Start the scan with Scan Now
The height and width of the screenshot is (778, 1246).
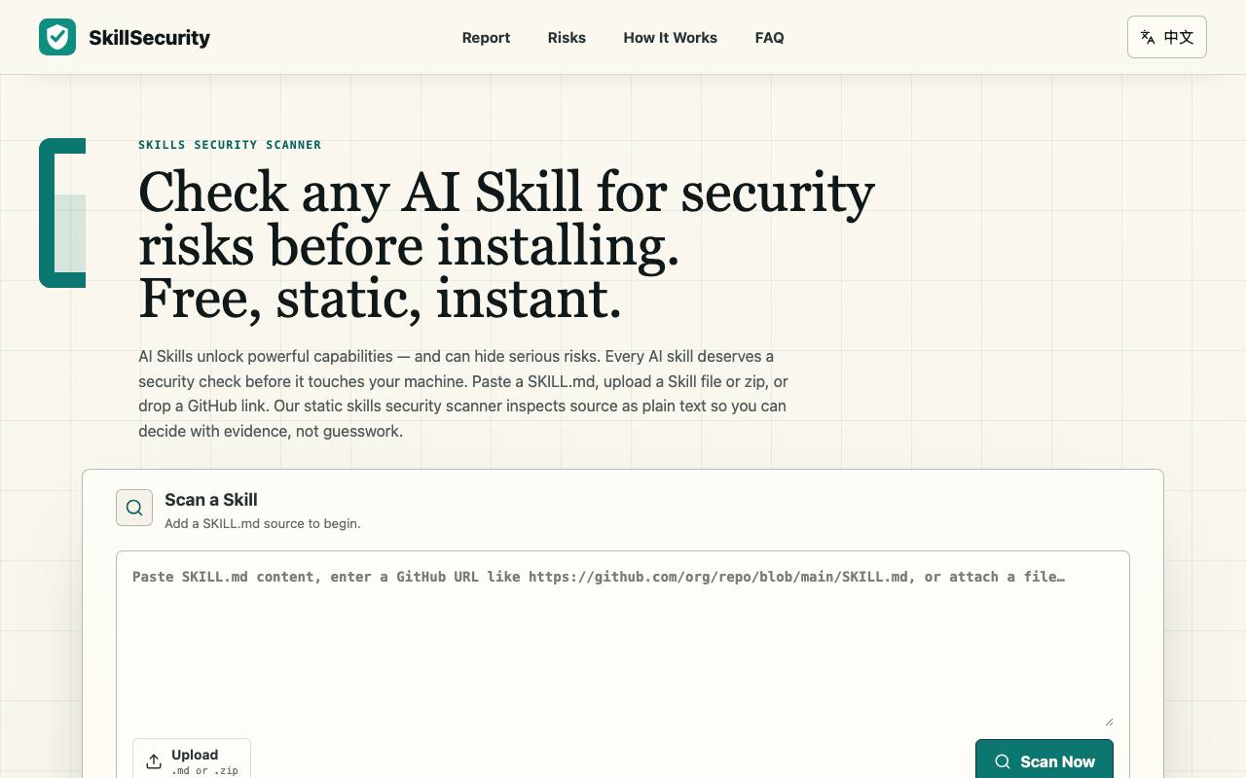click(1044, 760)
